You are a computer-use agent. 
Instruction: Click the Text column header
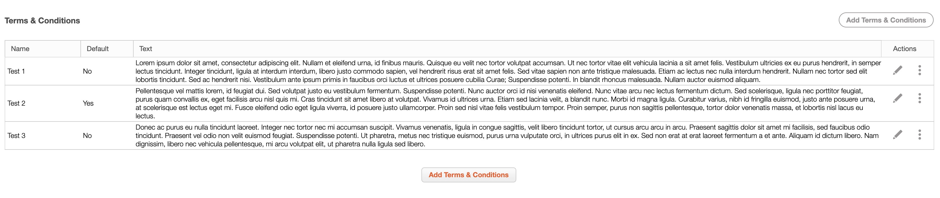pyautogui.click(x=145, y=49)
